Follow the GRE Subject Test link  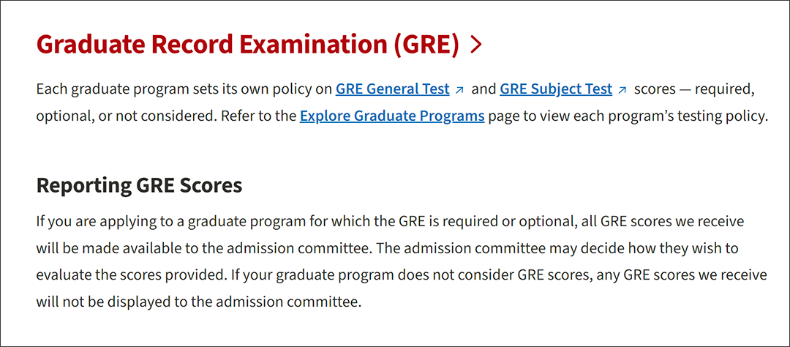[x=556, y=89]
